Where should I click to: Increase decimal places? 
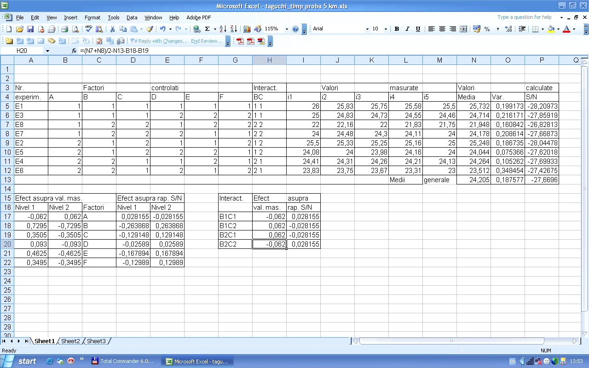(x=508, y=29)
